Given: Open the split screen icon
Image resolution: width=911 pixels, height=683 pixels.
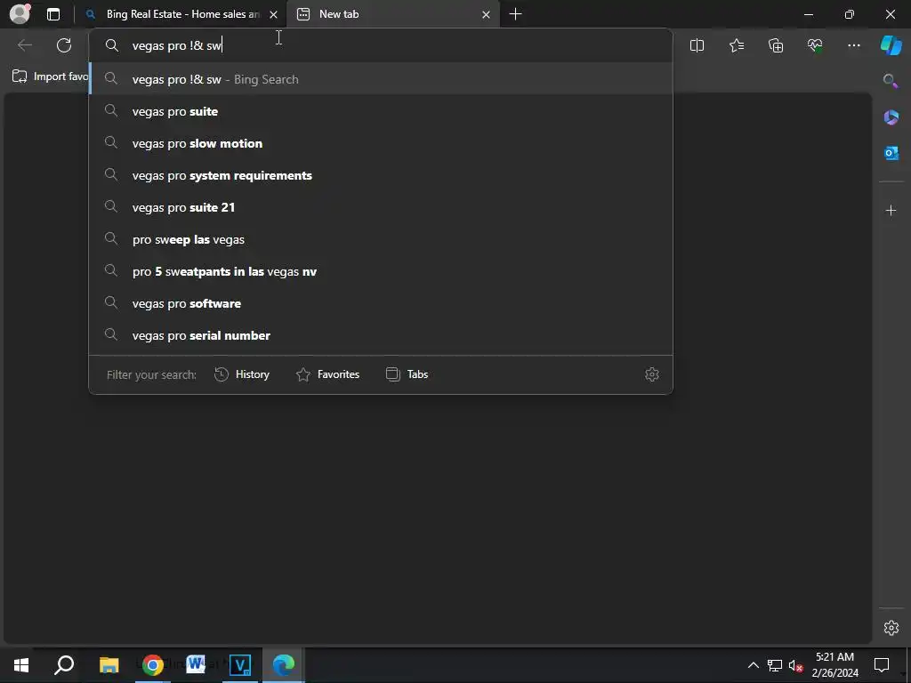Looking at the screenshot, I should coord(697,45).
